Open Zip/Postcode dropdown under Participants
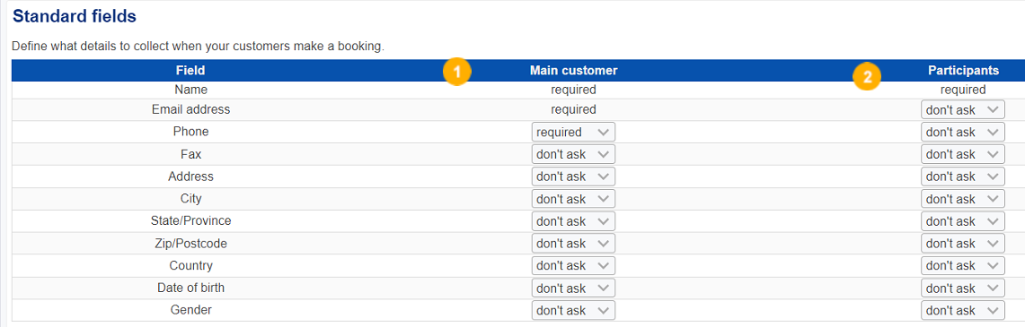Screen dimensions: 1025x327 coord(963,244)
